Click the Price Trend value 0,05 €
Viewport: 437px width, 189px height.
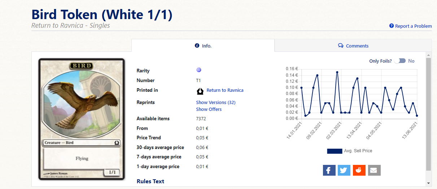click(x=202, y=138)
